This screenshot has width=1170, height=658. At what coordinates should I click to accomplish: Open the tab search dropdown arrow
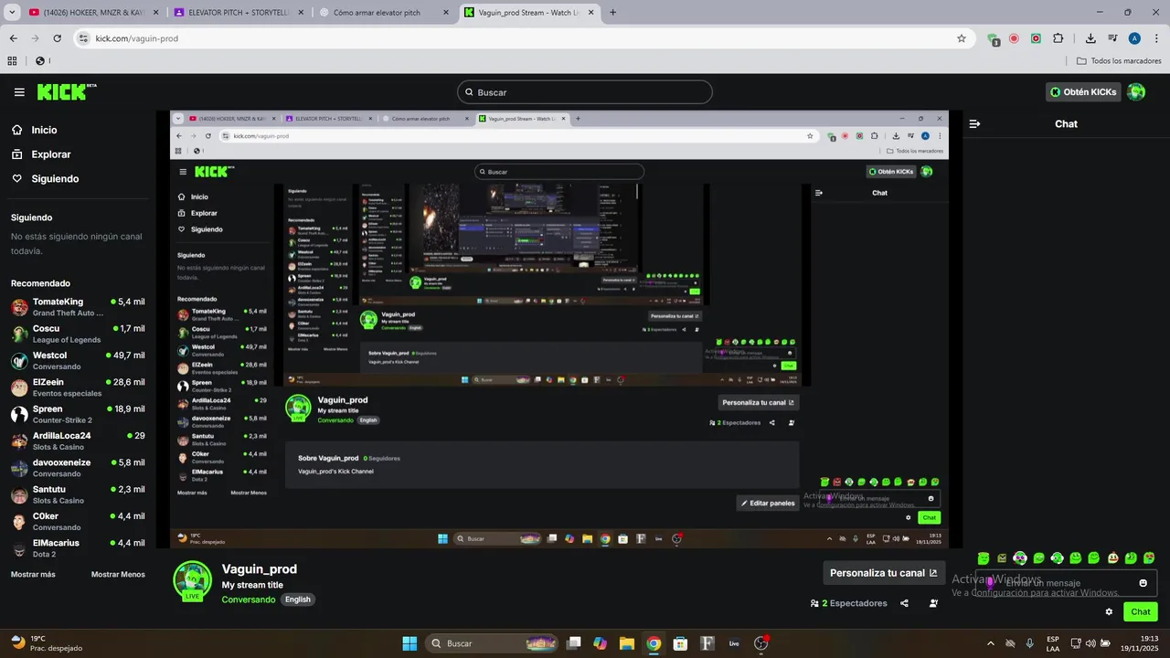10,13
